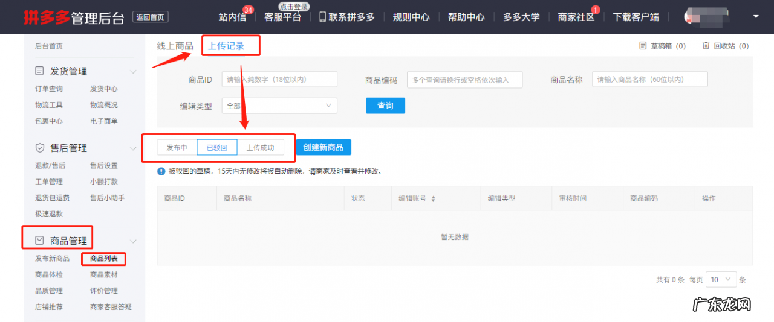Open the account dropdown arrow in header
This screenshot has height=322, width=774.
(x=755, y=16)
